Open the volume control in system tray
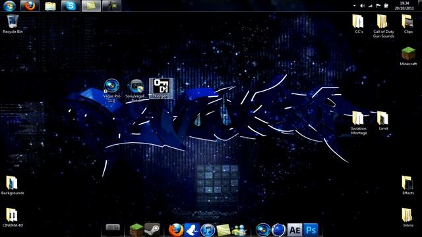This screenshot has width=422, height=237. pyautogui.click(x=363, y=6)
